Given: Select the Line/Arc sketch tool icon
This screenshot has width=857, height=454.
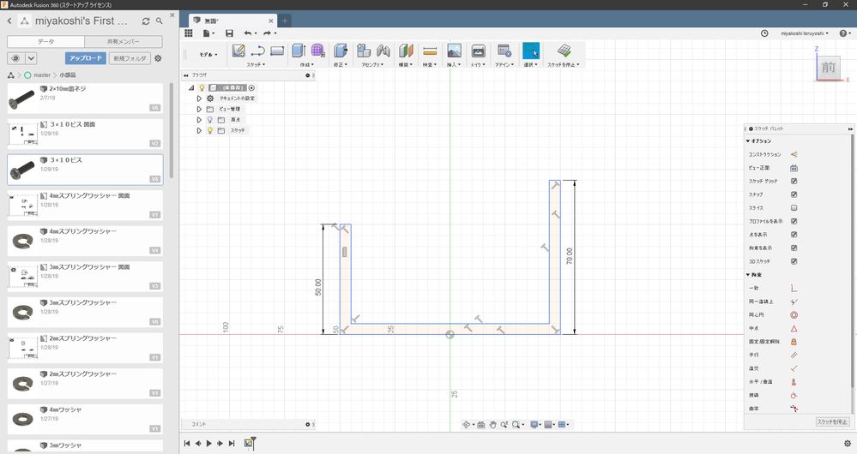Looking at the screenshot, I should click(x=257, y=51).
